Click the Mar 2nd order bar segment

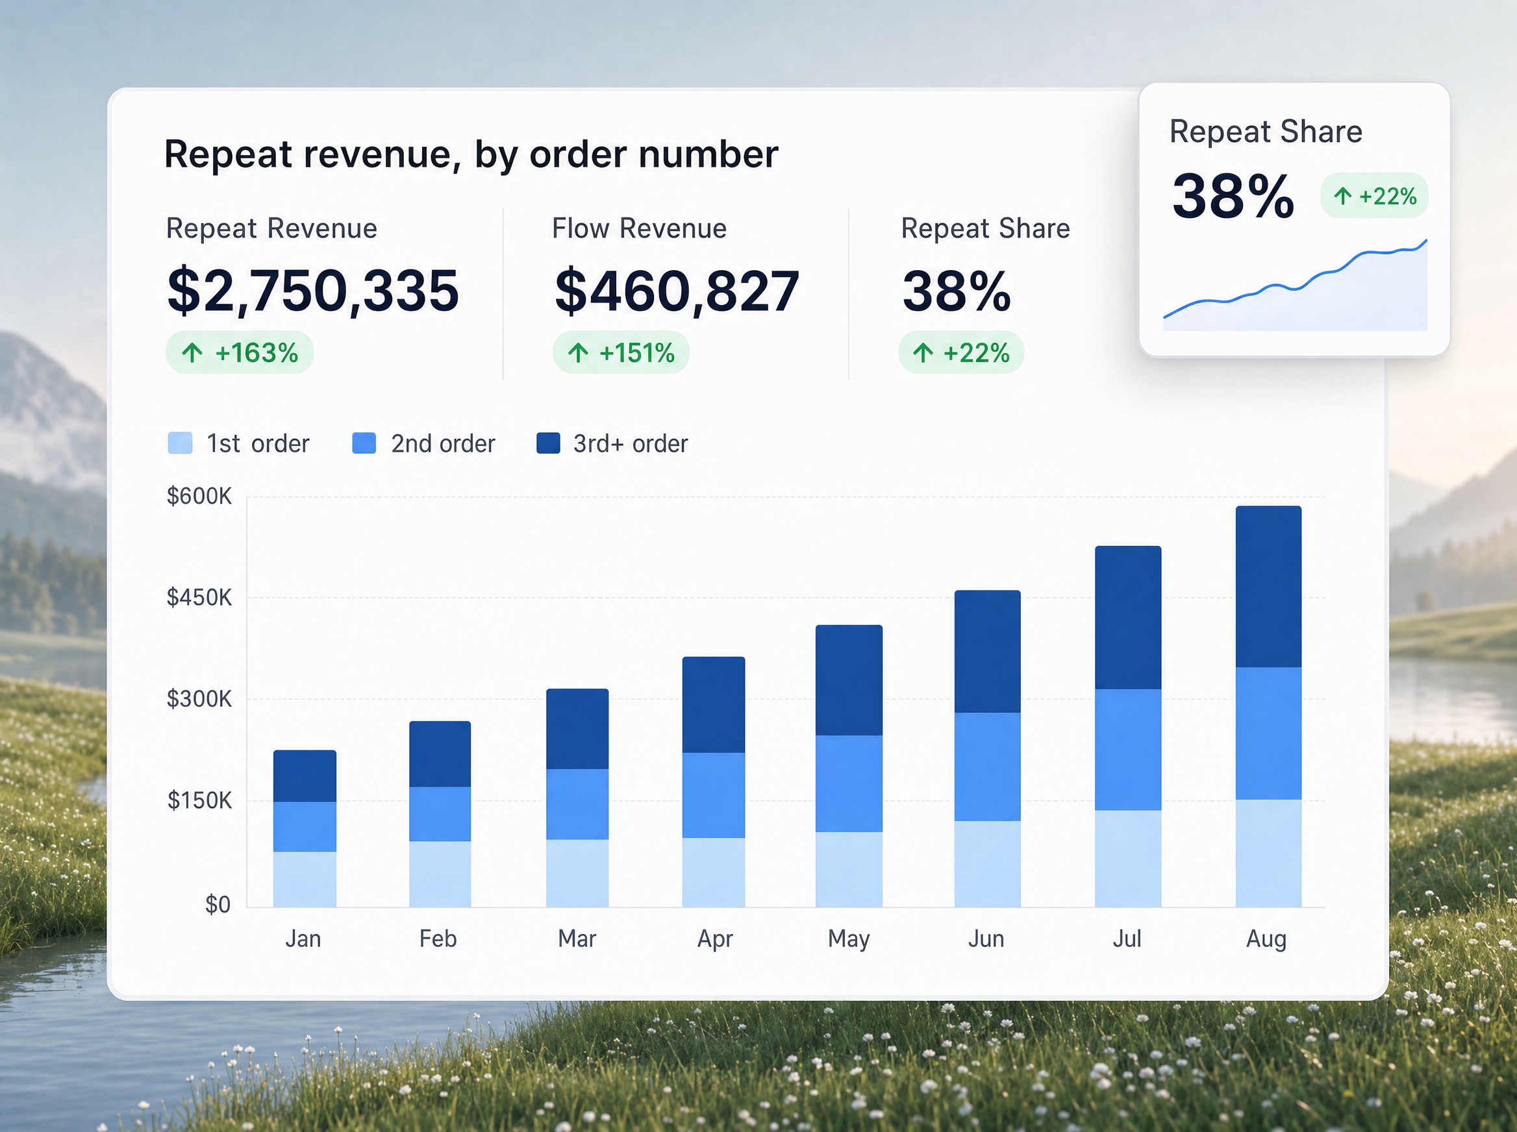pos(577,804)
